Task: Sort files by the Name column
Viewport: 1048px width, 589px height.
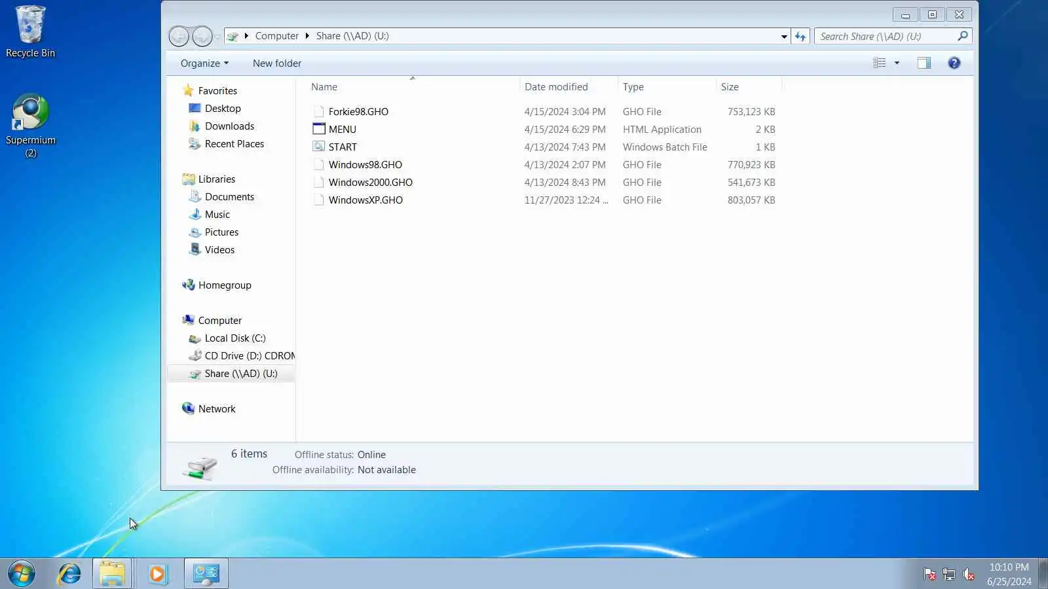Action: 324,86
